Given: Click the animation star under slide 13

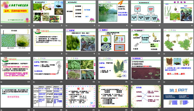Looking at the screenshot, I should 1,82.
